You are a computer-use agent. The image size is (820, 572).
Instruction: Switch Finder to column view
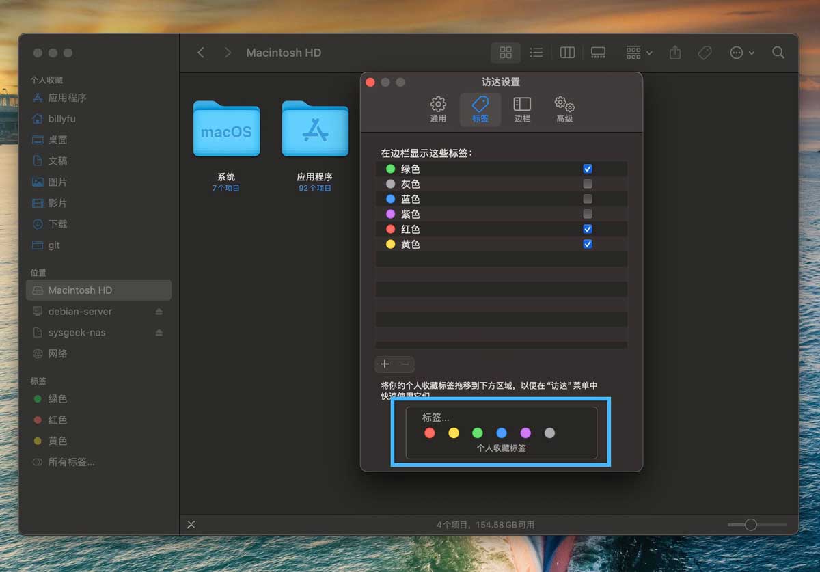pos(567,53)
